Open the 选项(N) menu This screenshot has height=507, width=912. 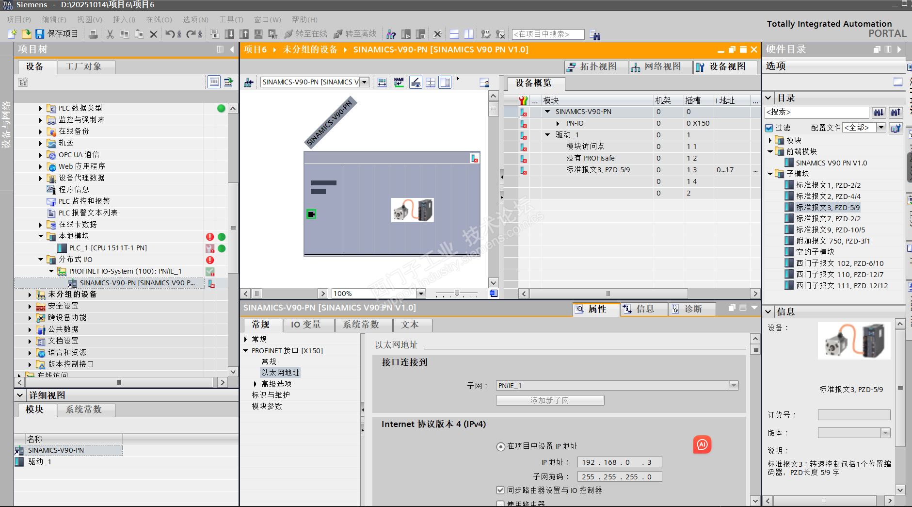click(x=195, y=20)
